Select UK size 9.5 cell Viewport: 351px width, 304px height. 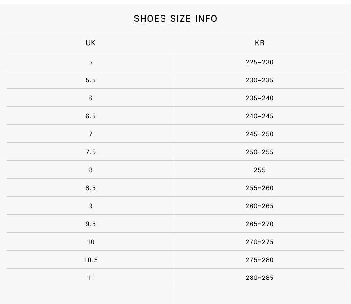91,224
